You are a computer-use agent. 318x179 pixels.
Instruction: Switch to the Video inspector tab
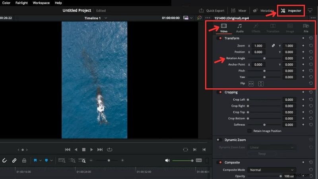(224, 28)
